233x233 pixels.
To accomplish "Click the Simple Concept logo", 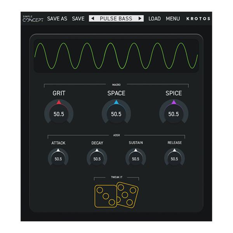I will click(x=33, y=18).
